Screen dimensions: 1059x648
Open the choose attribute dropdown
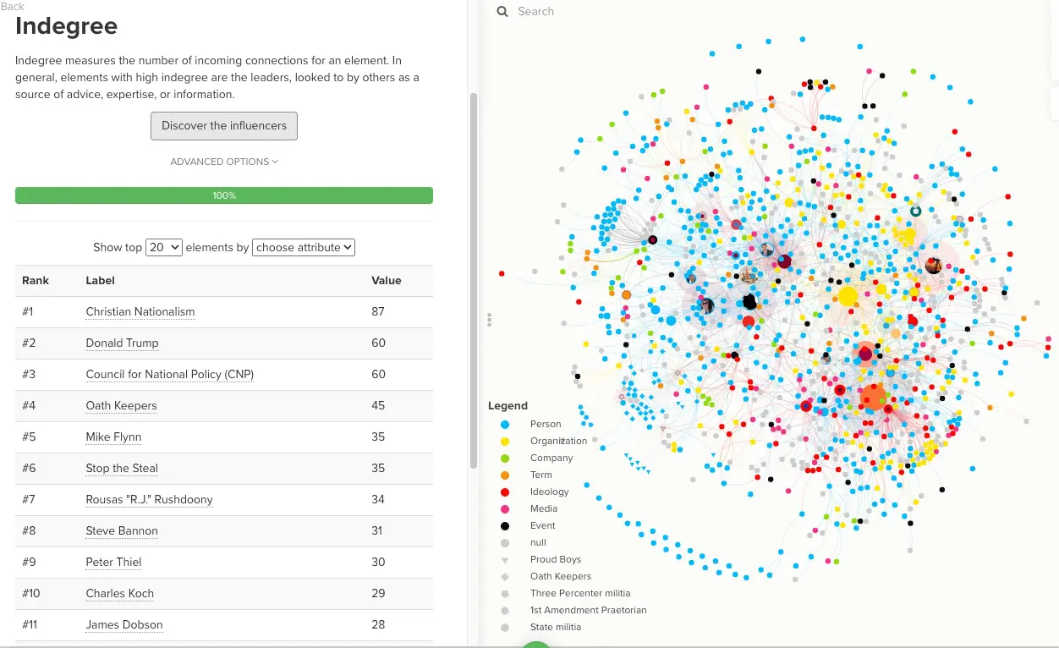(x=304, y=248)
